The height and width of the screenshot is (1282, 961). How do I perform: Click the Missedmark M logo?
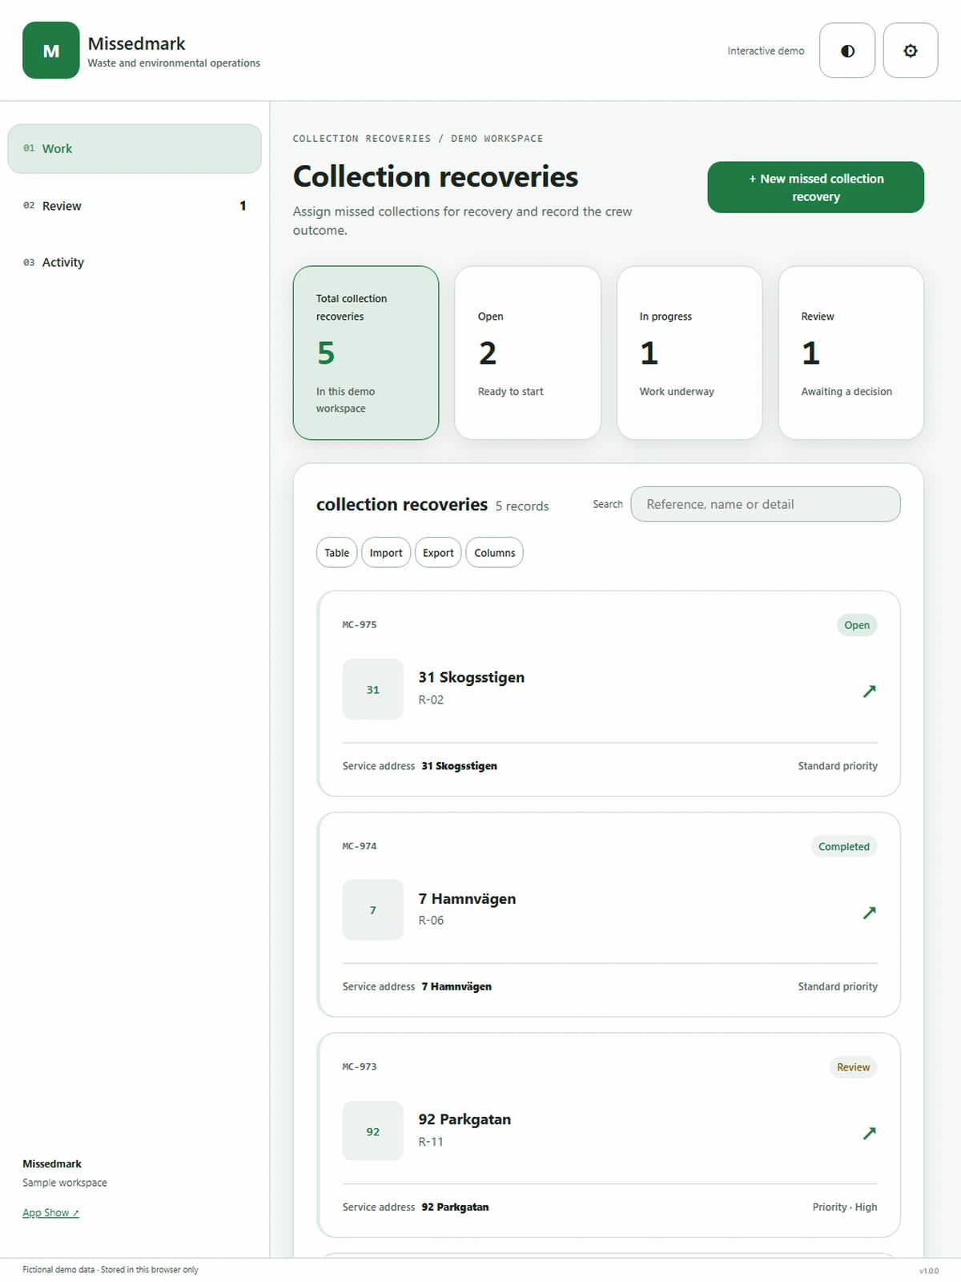click(51, 50)
